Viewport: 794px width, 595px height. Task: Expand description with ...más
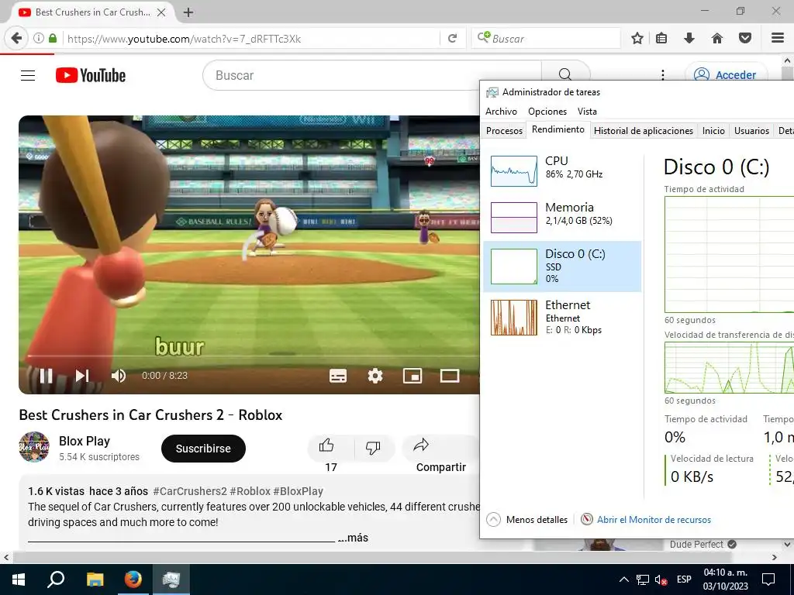(x=353, y=538)
